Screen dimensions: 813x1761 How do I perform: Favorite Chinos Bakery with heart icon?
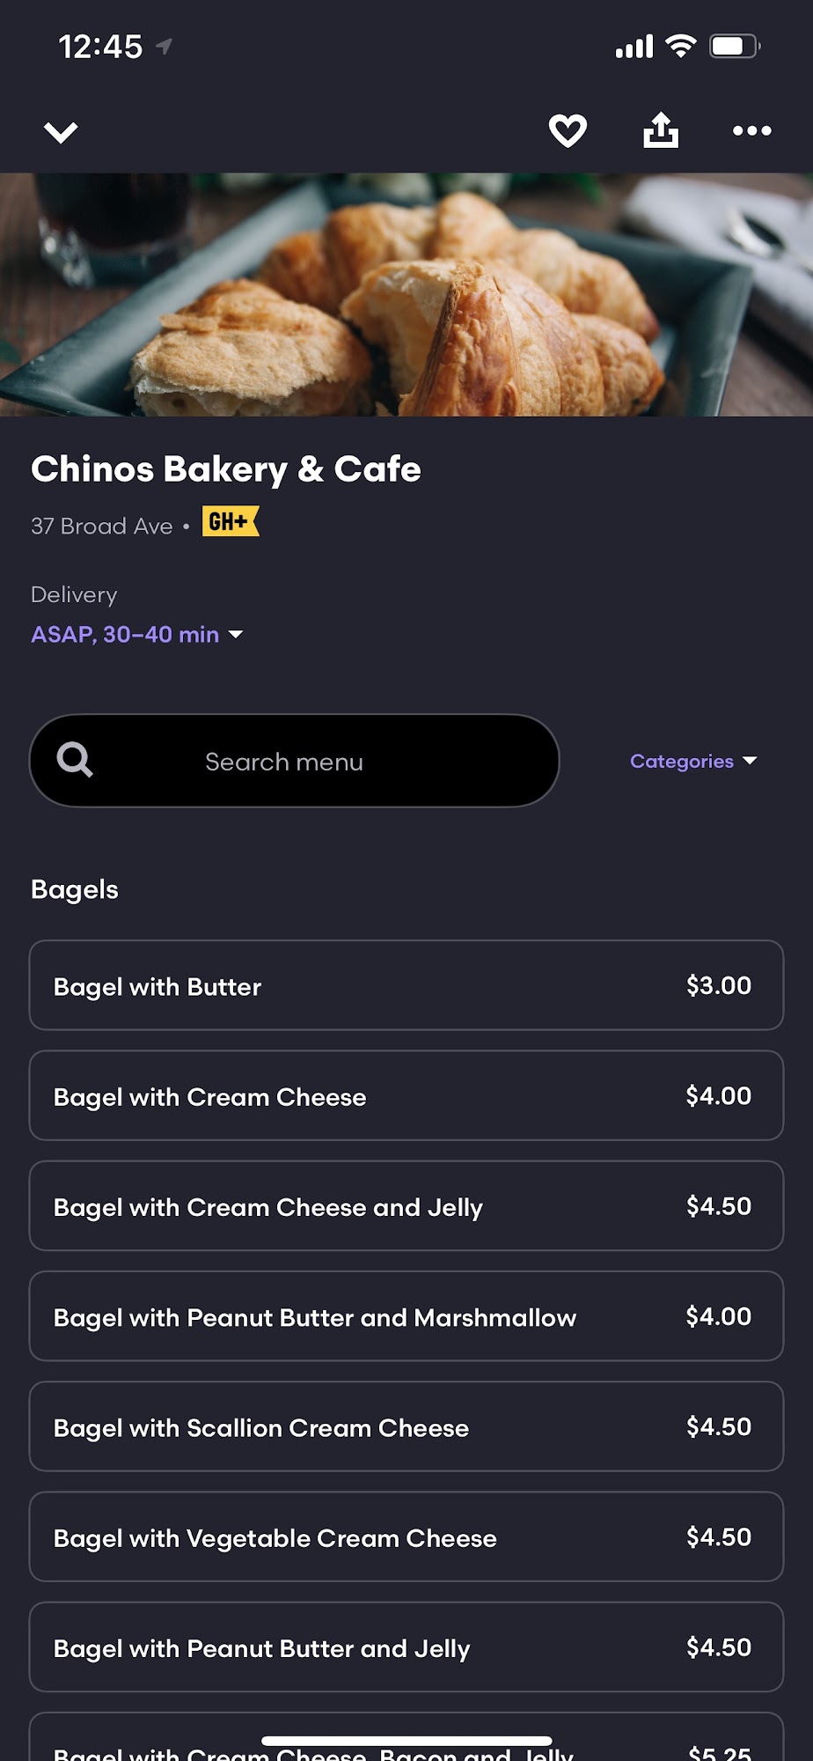click(x=568, y=131)
